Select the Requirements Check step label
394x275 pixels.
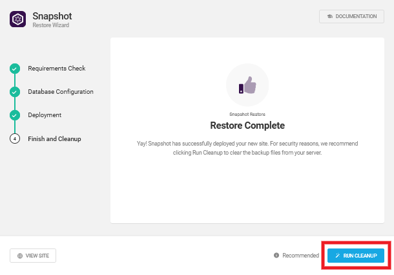pos(57,68)
